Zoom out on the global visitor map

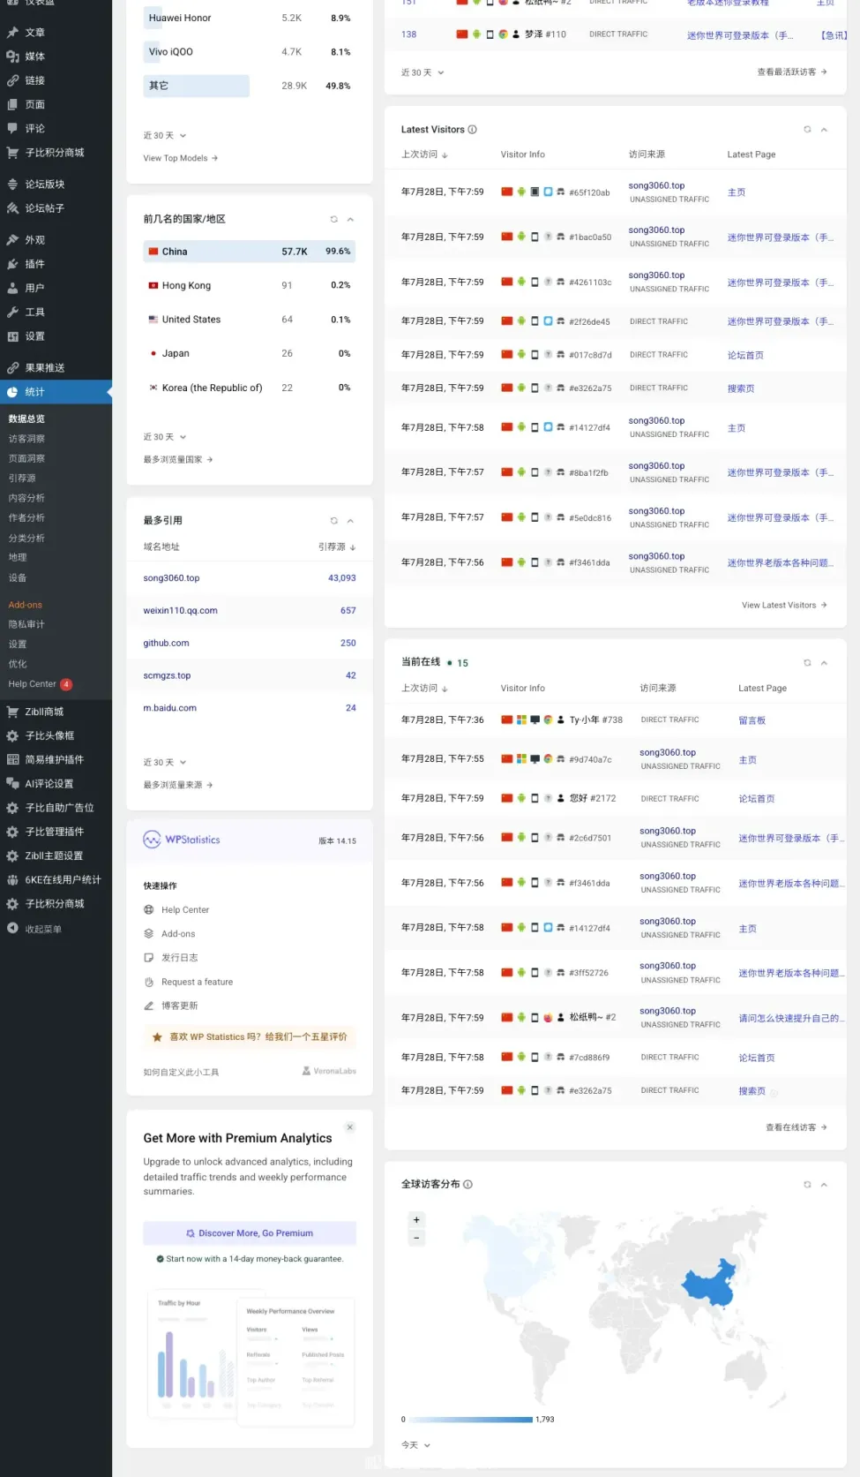pos(416,1238)
